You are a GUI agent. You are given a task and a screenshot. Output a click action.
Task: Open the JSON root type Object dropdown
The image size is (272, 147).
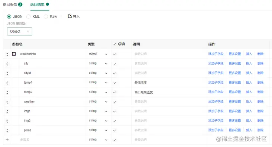(x=20, y=31)
